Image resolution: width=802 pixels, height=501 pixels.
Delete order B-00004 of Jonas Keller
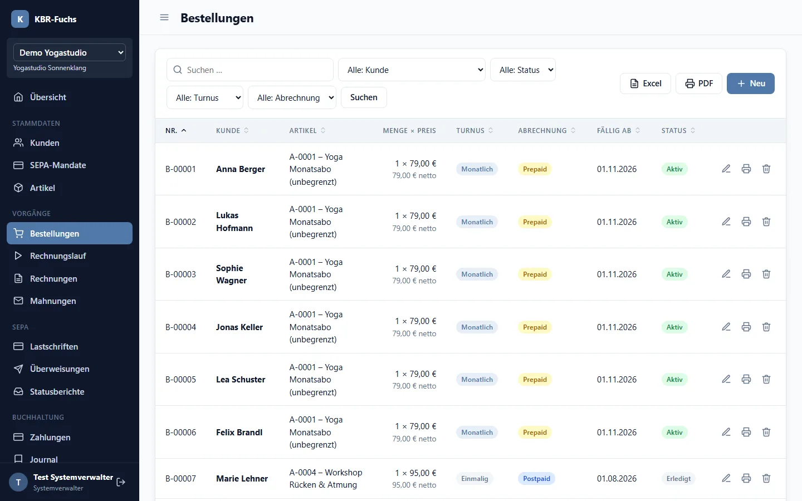(766, 327)
